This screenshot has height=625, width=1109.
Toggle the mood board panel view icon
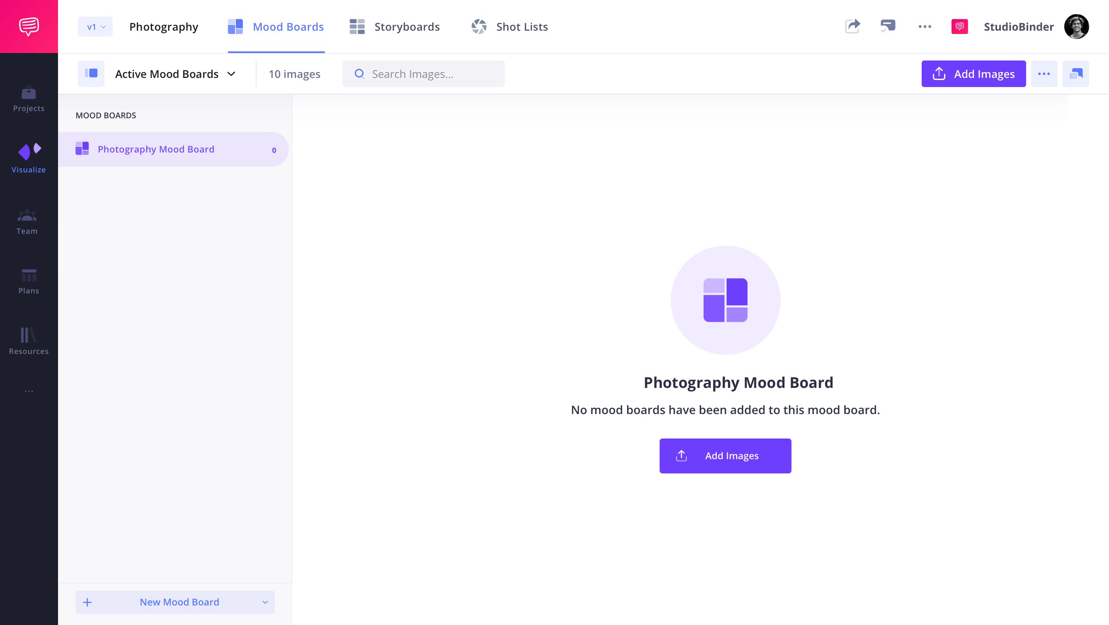92,74
